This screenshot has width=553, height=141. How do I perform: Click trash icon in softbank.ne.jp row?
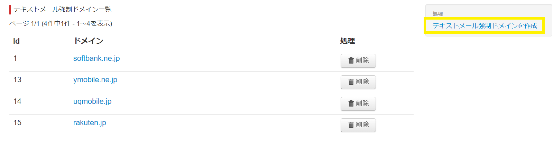[351, 61]
